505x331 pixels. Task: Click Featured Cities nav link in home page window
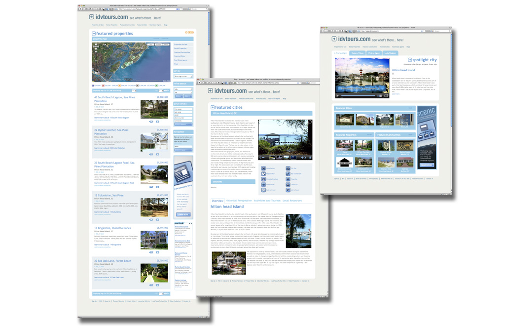pos(385,47)
